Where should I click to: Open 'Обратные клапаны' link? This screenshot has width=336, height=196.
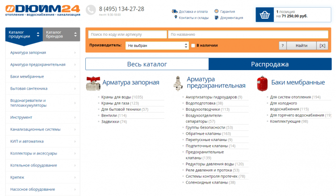(x=203, y=133)
